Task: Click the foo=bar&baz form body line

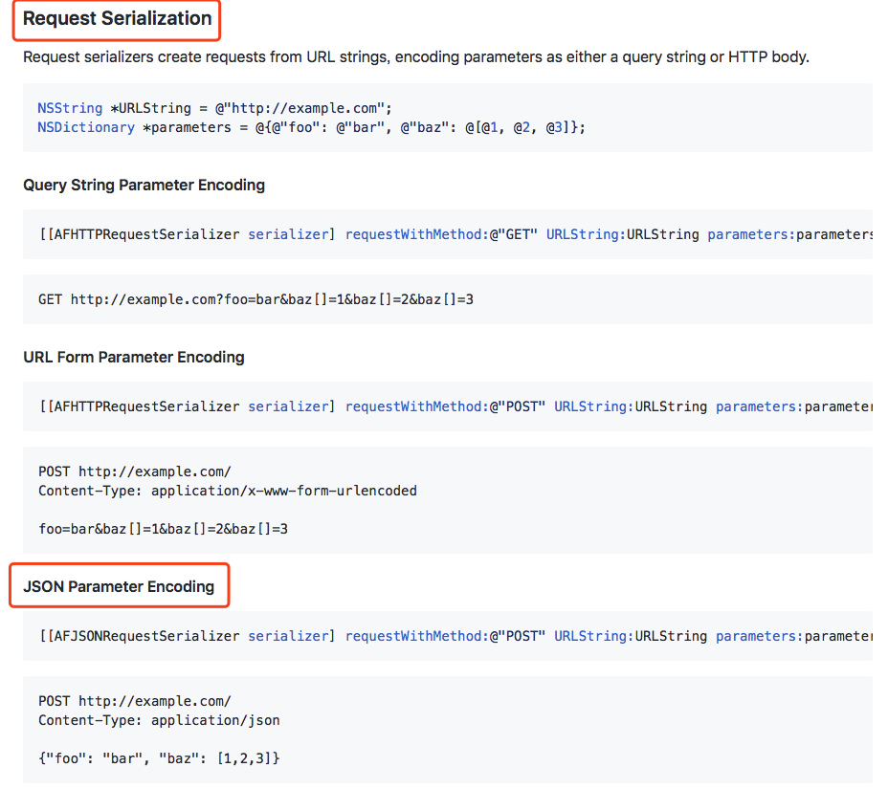Action: 163,529
